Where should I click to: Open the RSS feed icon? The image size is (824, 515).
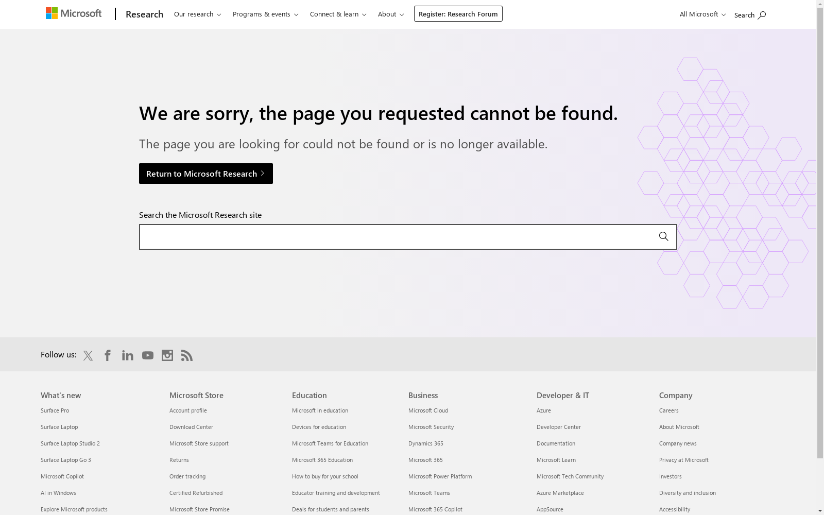point(187,355)
